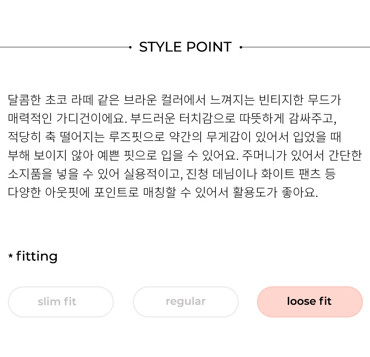Click the STYLE POINT heading
Viewport: 370px width, 357px height.
click(x=185, y=47)
